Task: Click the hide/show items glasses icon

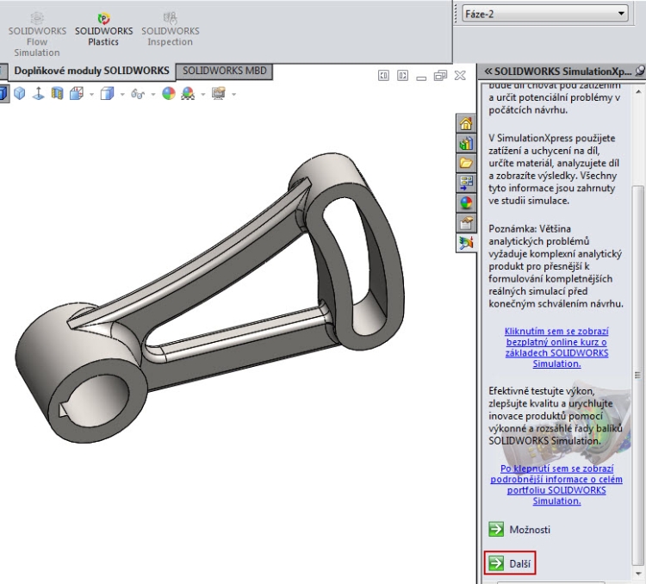Action: [x=138, y=94]
